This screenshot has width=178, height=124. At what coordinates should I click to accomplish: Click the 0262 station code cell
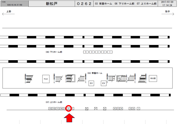pyautogui.click(x=84, y=4)
